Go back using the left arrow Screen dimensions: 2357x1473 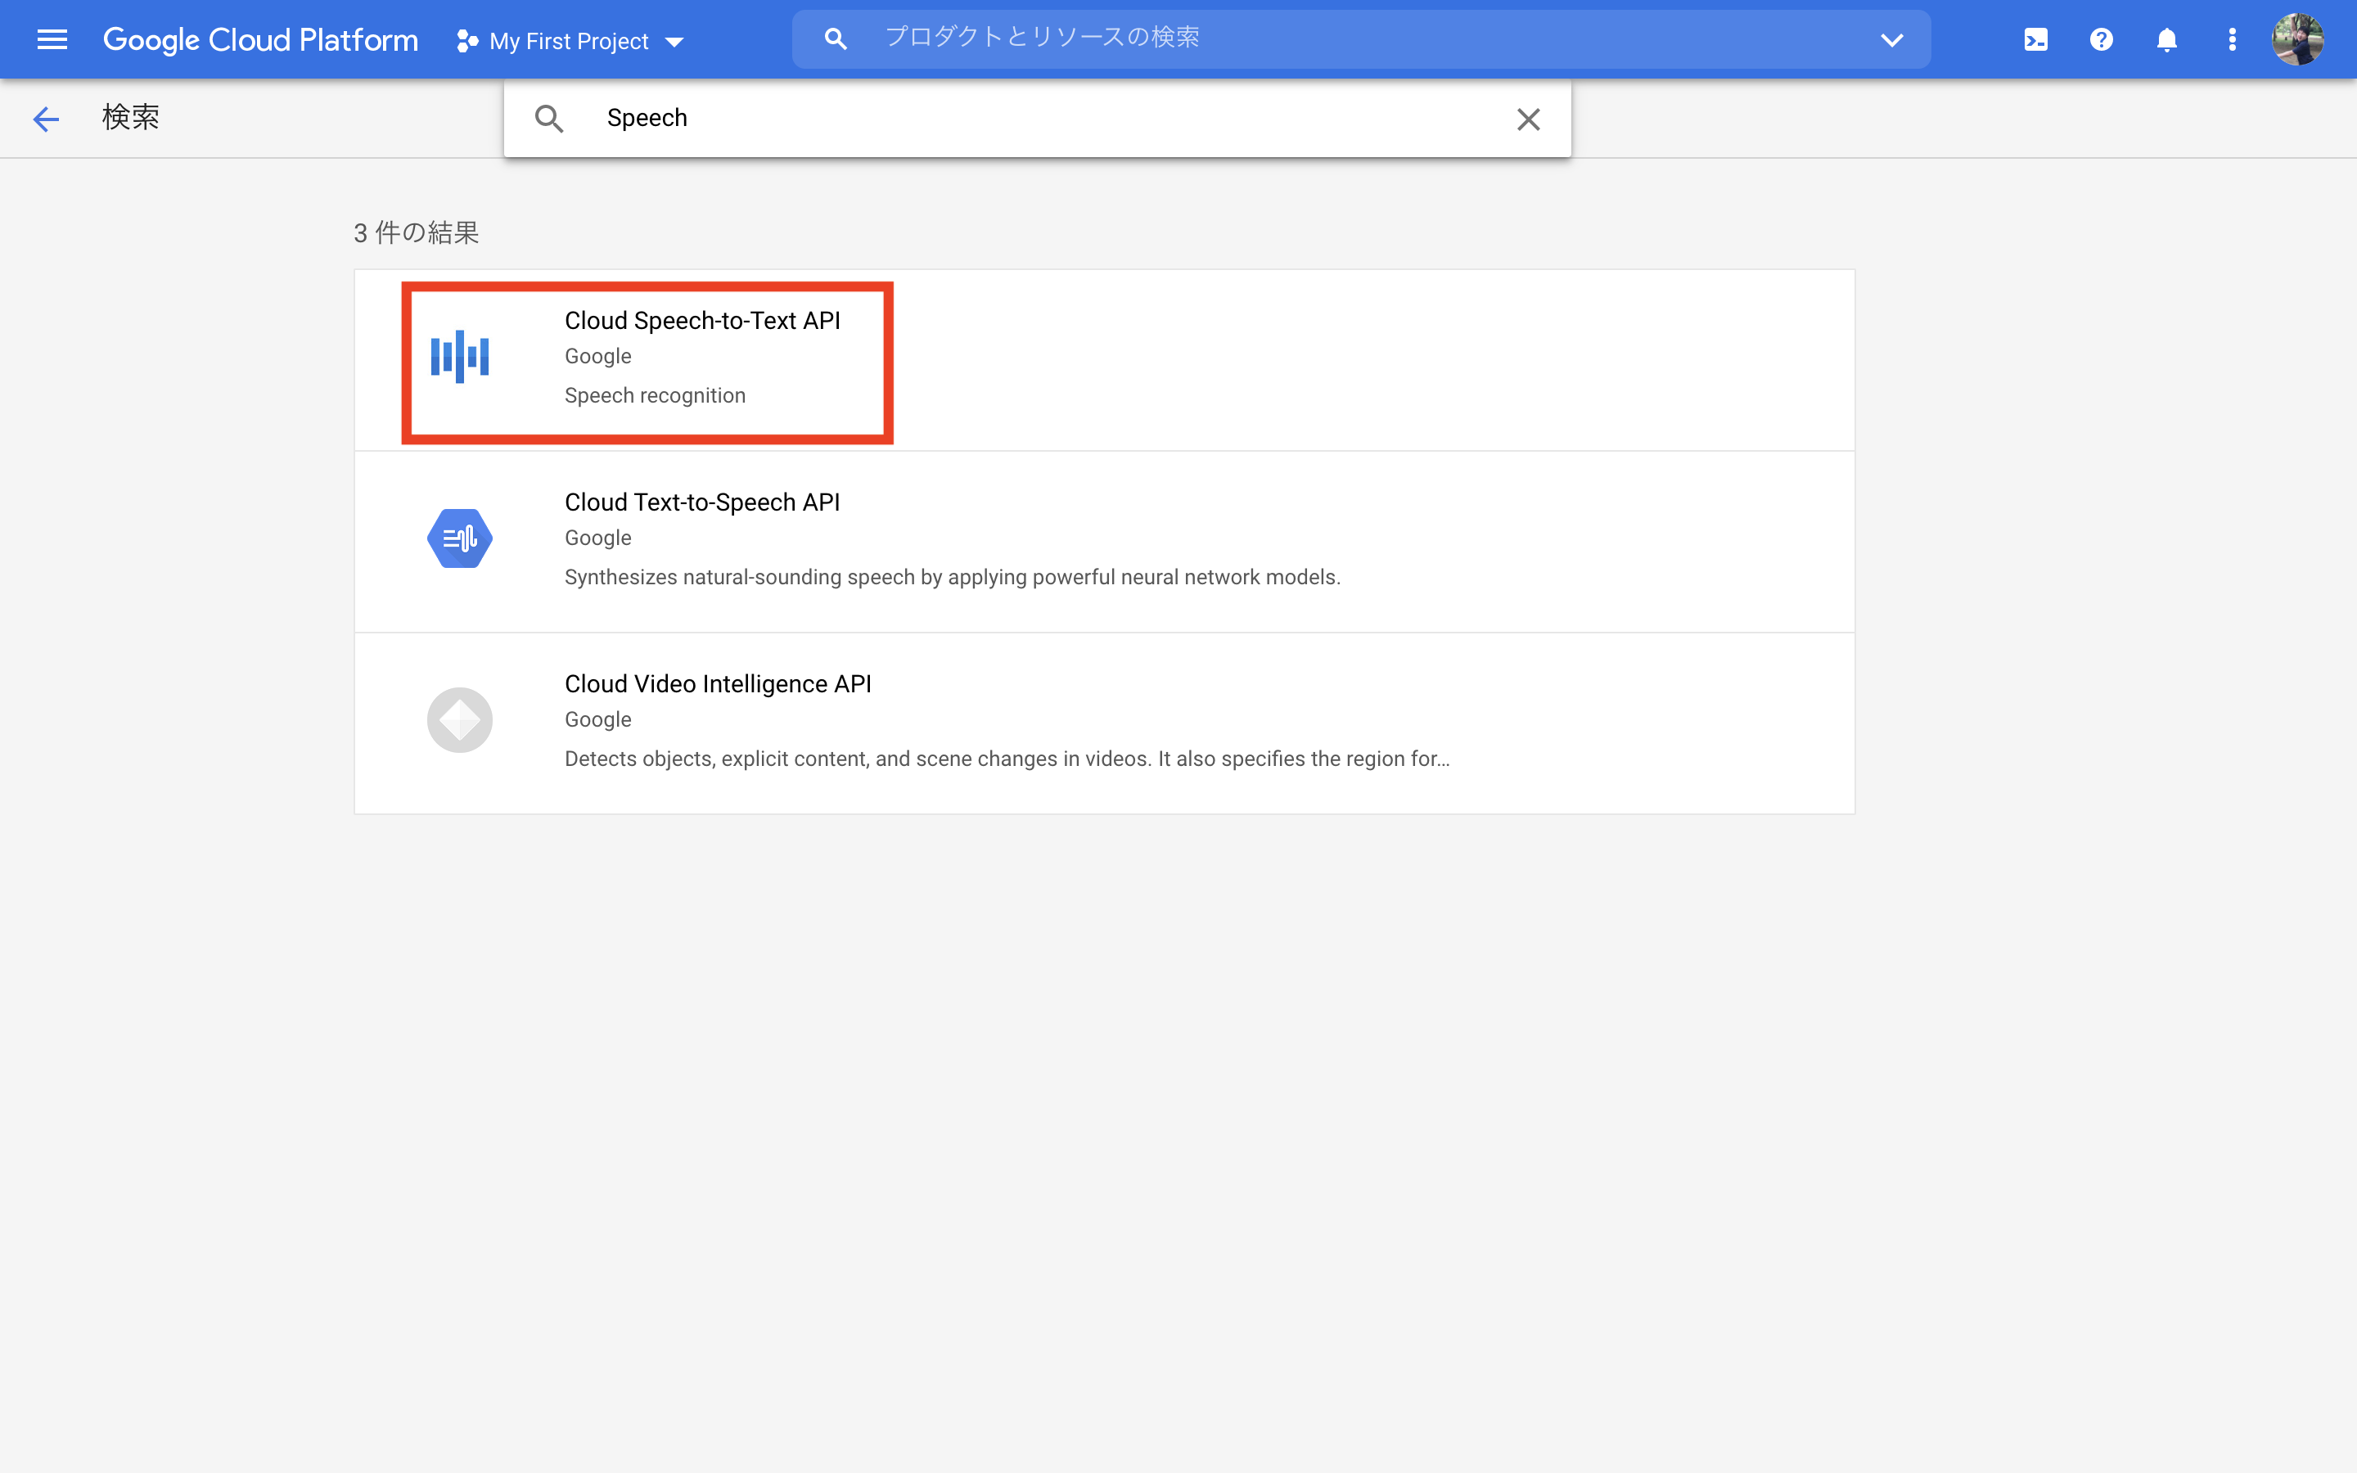pos(46,119)
